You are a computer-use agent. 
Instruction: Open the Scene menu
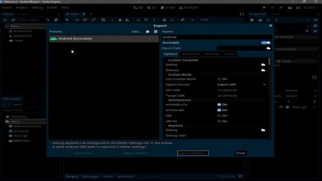pyautogui.click(x=7, y=8)
